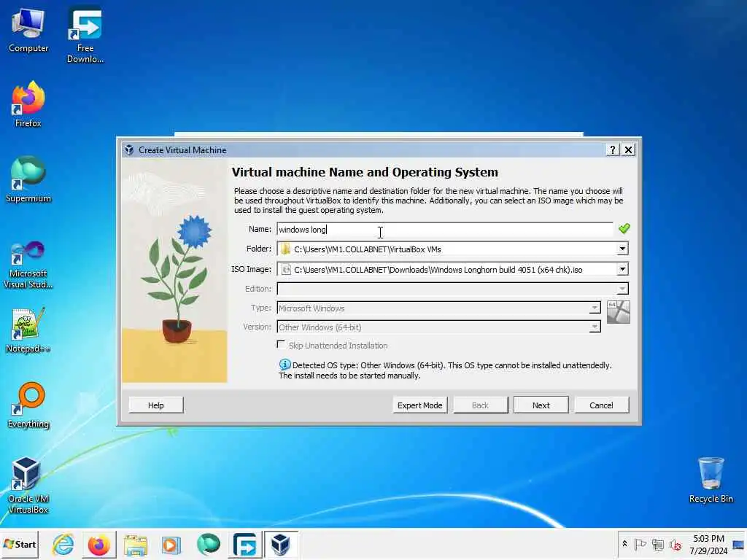Screen dimensions: 747x560
Task: Switch to Free Download Manager on the taskbar
Action: 245,544
